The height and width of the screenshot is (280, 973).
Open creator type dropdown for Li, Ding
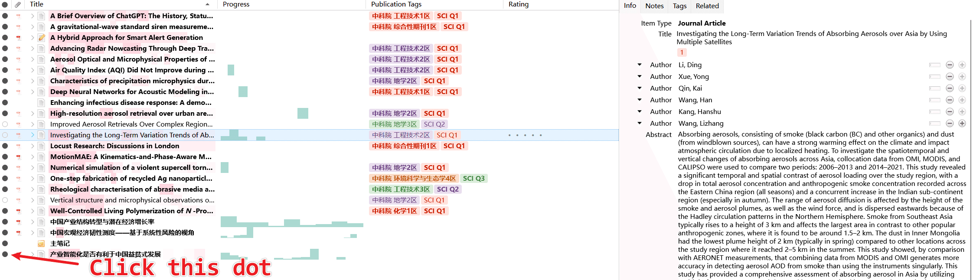[639, 65]
